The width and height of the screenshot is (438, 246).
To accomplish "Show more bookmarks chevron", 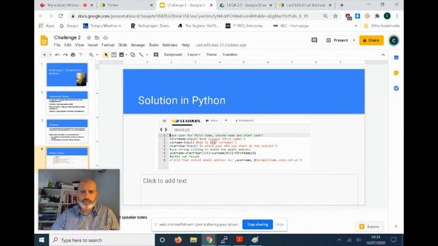I will pos(356,26).
